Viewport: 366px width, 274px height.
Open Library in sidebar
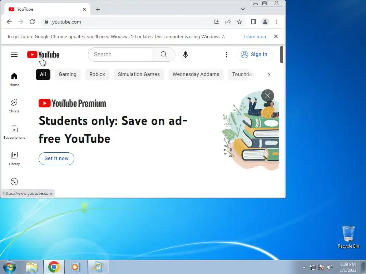click(x=14, y=159)
